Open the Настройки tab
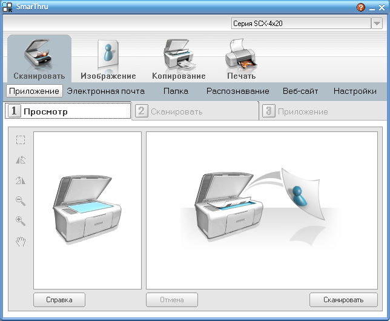 [x=355, y=91]
